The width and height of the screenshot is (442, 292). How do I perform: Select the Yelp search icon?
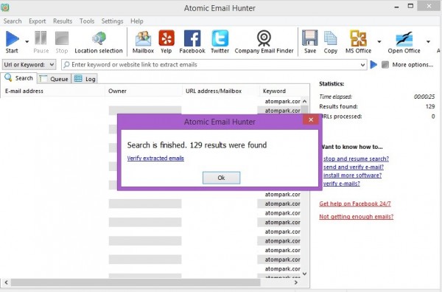[166, 38]
